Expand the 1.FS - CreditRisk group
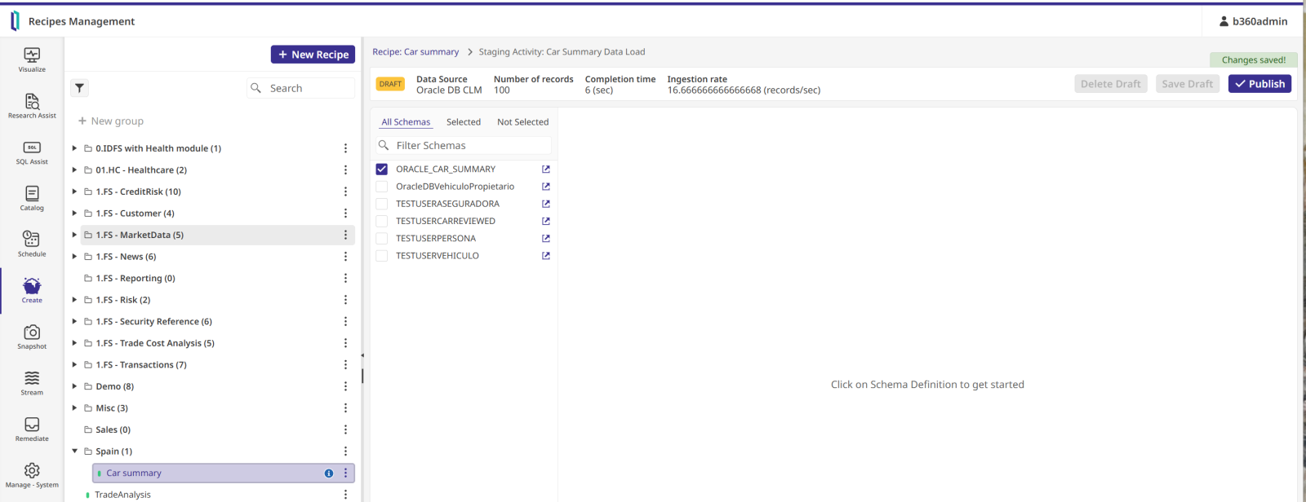Viewport: 1306px width, 502px height. coord(74,192)
